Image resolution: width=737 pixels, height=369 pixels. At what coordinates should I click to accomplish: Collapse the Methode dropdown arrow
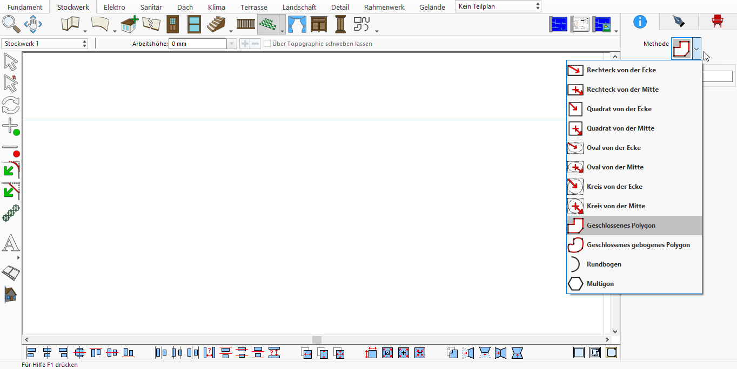click(x=697, y=49)
